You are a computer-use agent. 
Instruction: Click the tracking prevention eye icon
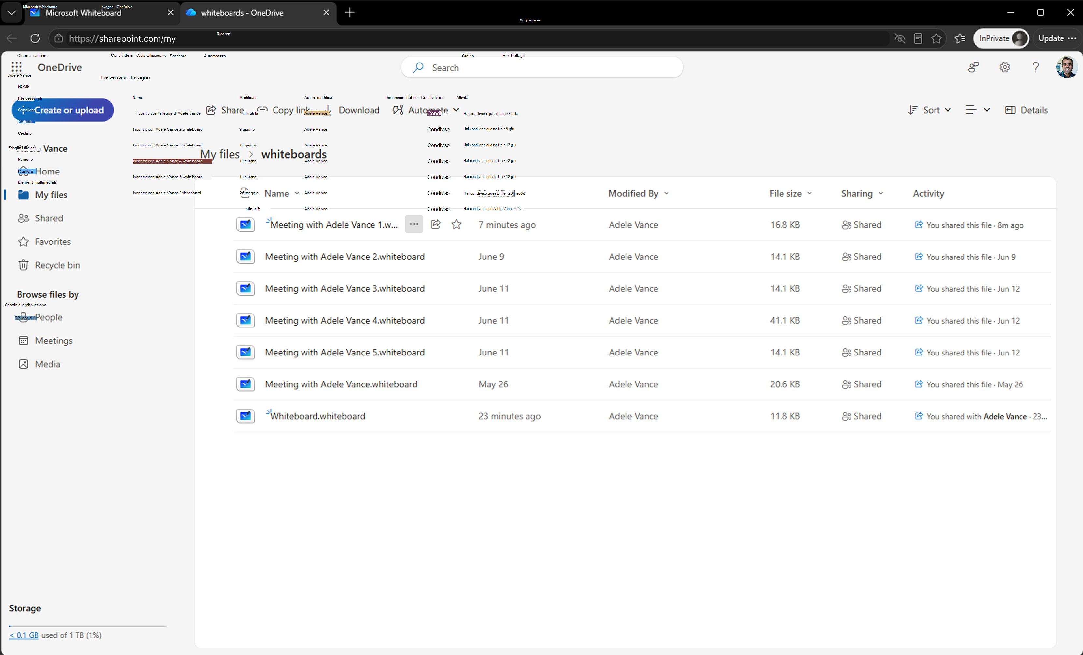pos(900,38)
